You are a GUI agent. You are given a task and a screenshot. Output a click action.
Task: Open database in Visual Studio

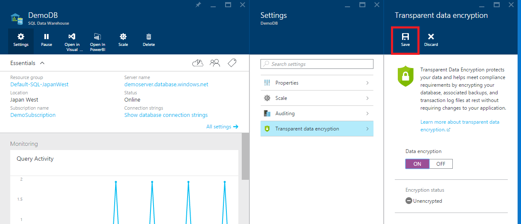pos(72,41)
